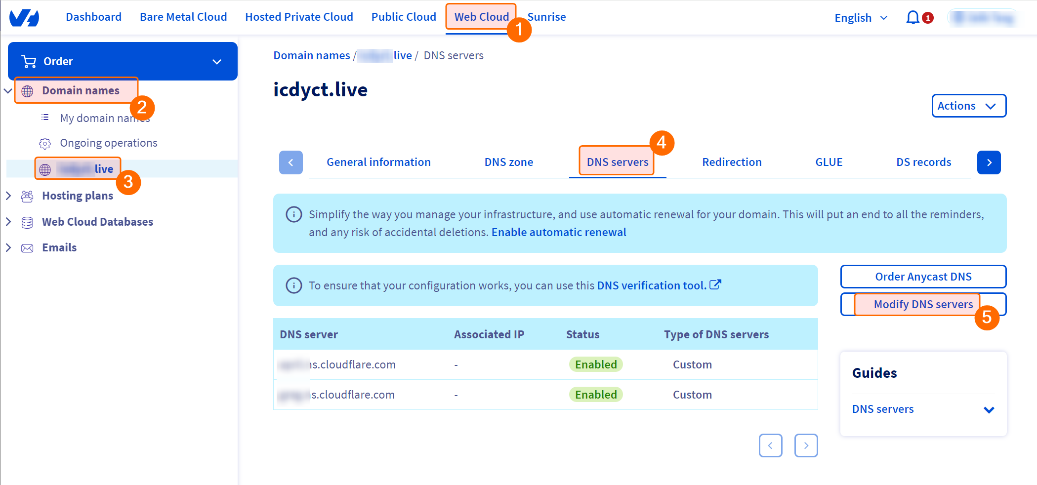
Task: Open the English language dropdown
Action: point(861,18)
